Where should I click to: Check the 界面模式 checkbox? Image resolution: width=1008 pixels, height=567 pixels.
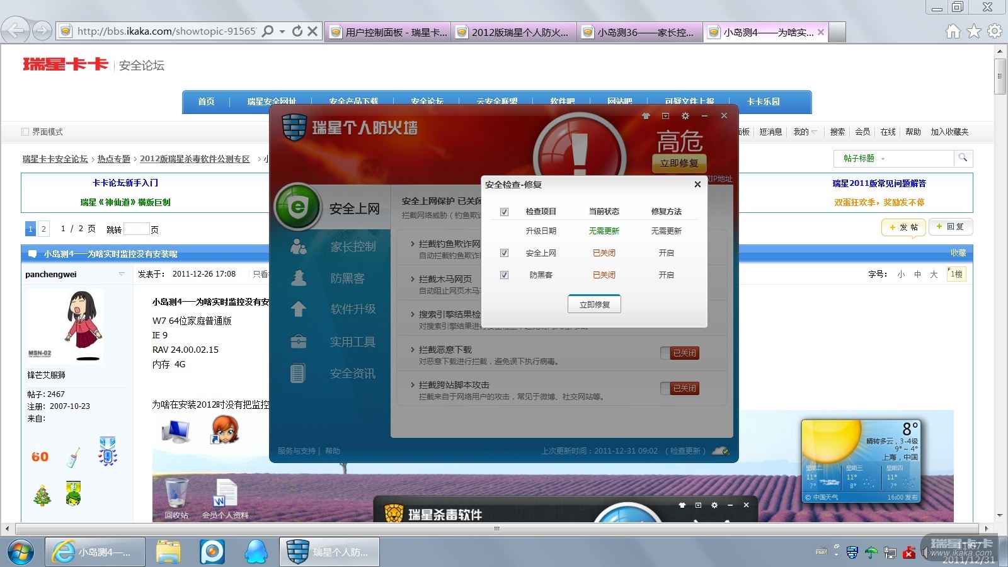(25, 132)
